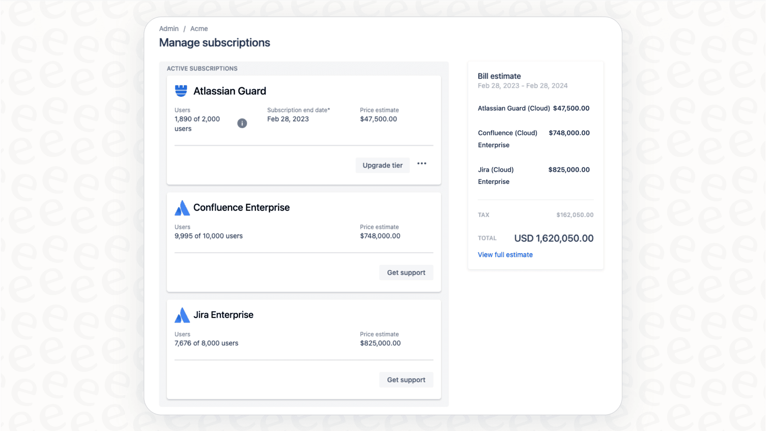Image resolution: width=766 pixels, height=431 pixels.
Task: Click the info icon next to Guard users
Action: click(242, 123)
